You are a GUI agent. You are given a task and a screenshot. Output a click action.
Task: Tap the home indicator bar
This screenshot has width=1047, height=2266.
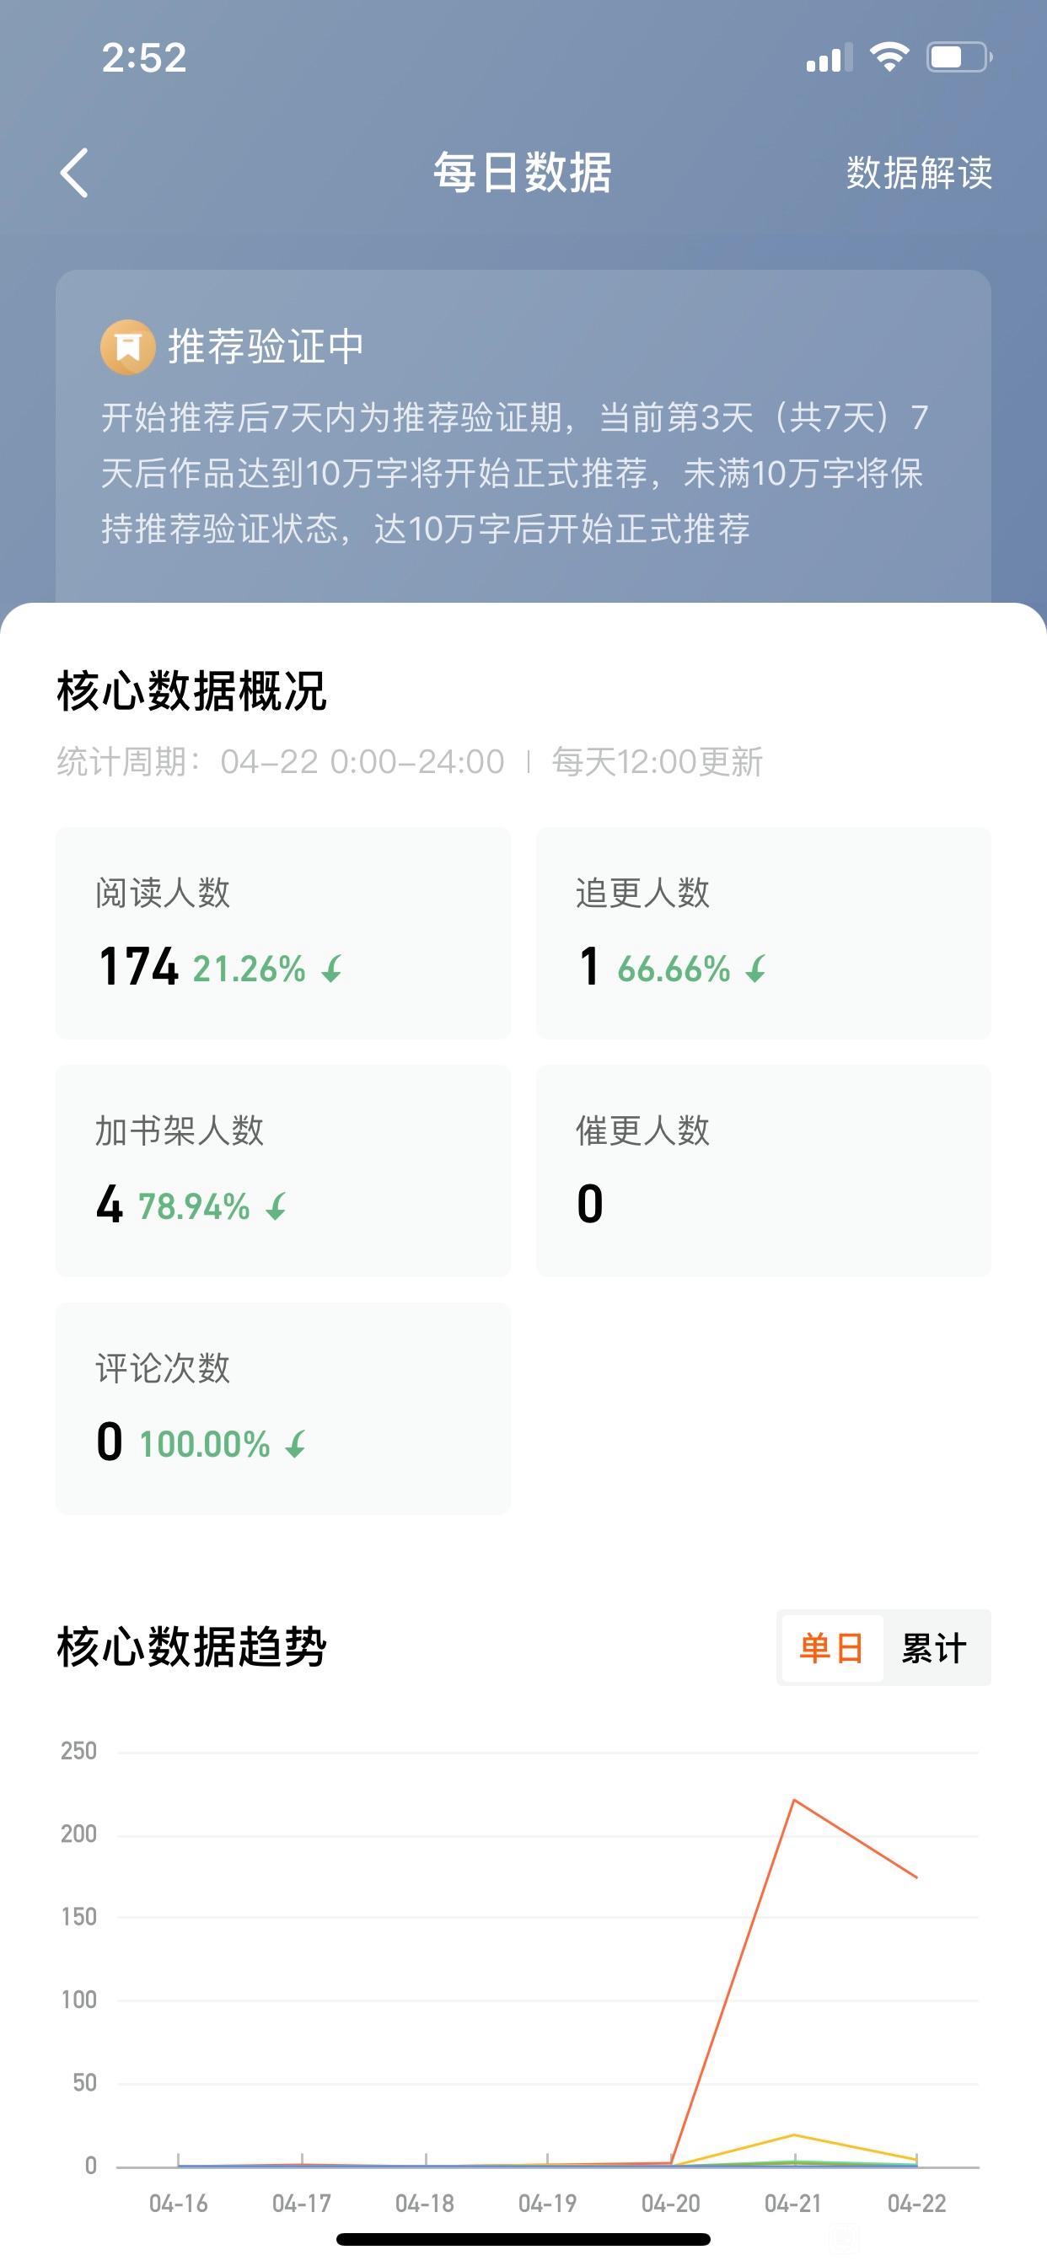523,2240
